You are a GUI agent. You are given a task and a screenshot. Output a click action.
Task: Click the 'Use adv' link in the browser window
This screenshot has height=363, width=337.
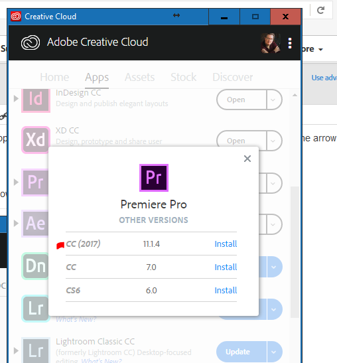pyautogui.click(x=324, y=78)
